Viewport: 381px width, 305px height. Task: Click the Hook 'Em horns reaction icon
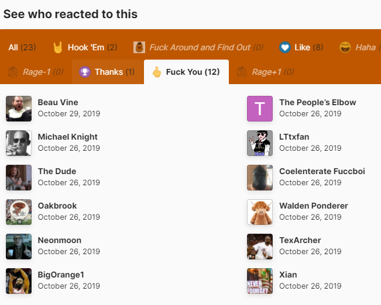click(x=59, y=47)
